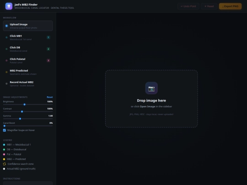The image size is (247, 185).
Task: Toggle Magnifier loupe on hover checkbox
Action: pos(5,130)
